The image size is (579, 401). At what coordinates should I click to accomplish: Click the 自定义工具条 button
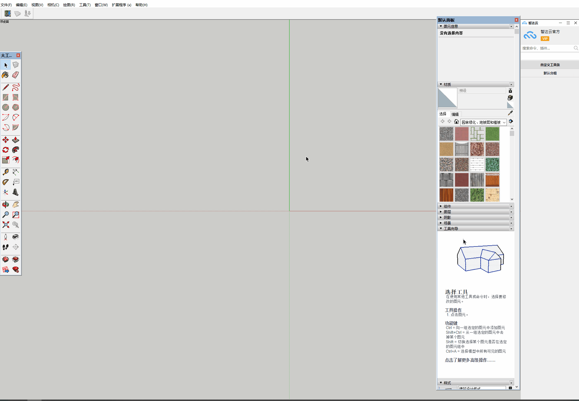[x=550, y=65]
